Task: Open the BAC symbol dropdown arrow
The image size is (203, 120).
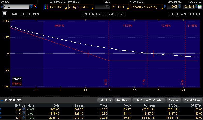Action: coord(31,7)
